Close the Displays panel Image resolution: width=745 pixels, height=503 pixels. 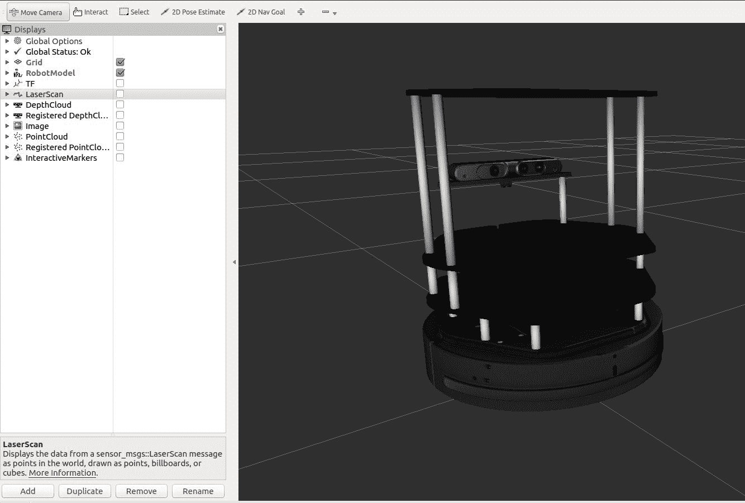[221, 29]
